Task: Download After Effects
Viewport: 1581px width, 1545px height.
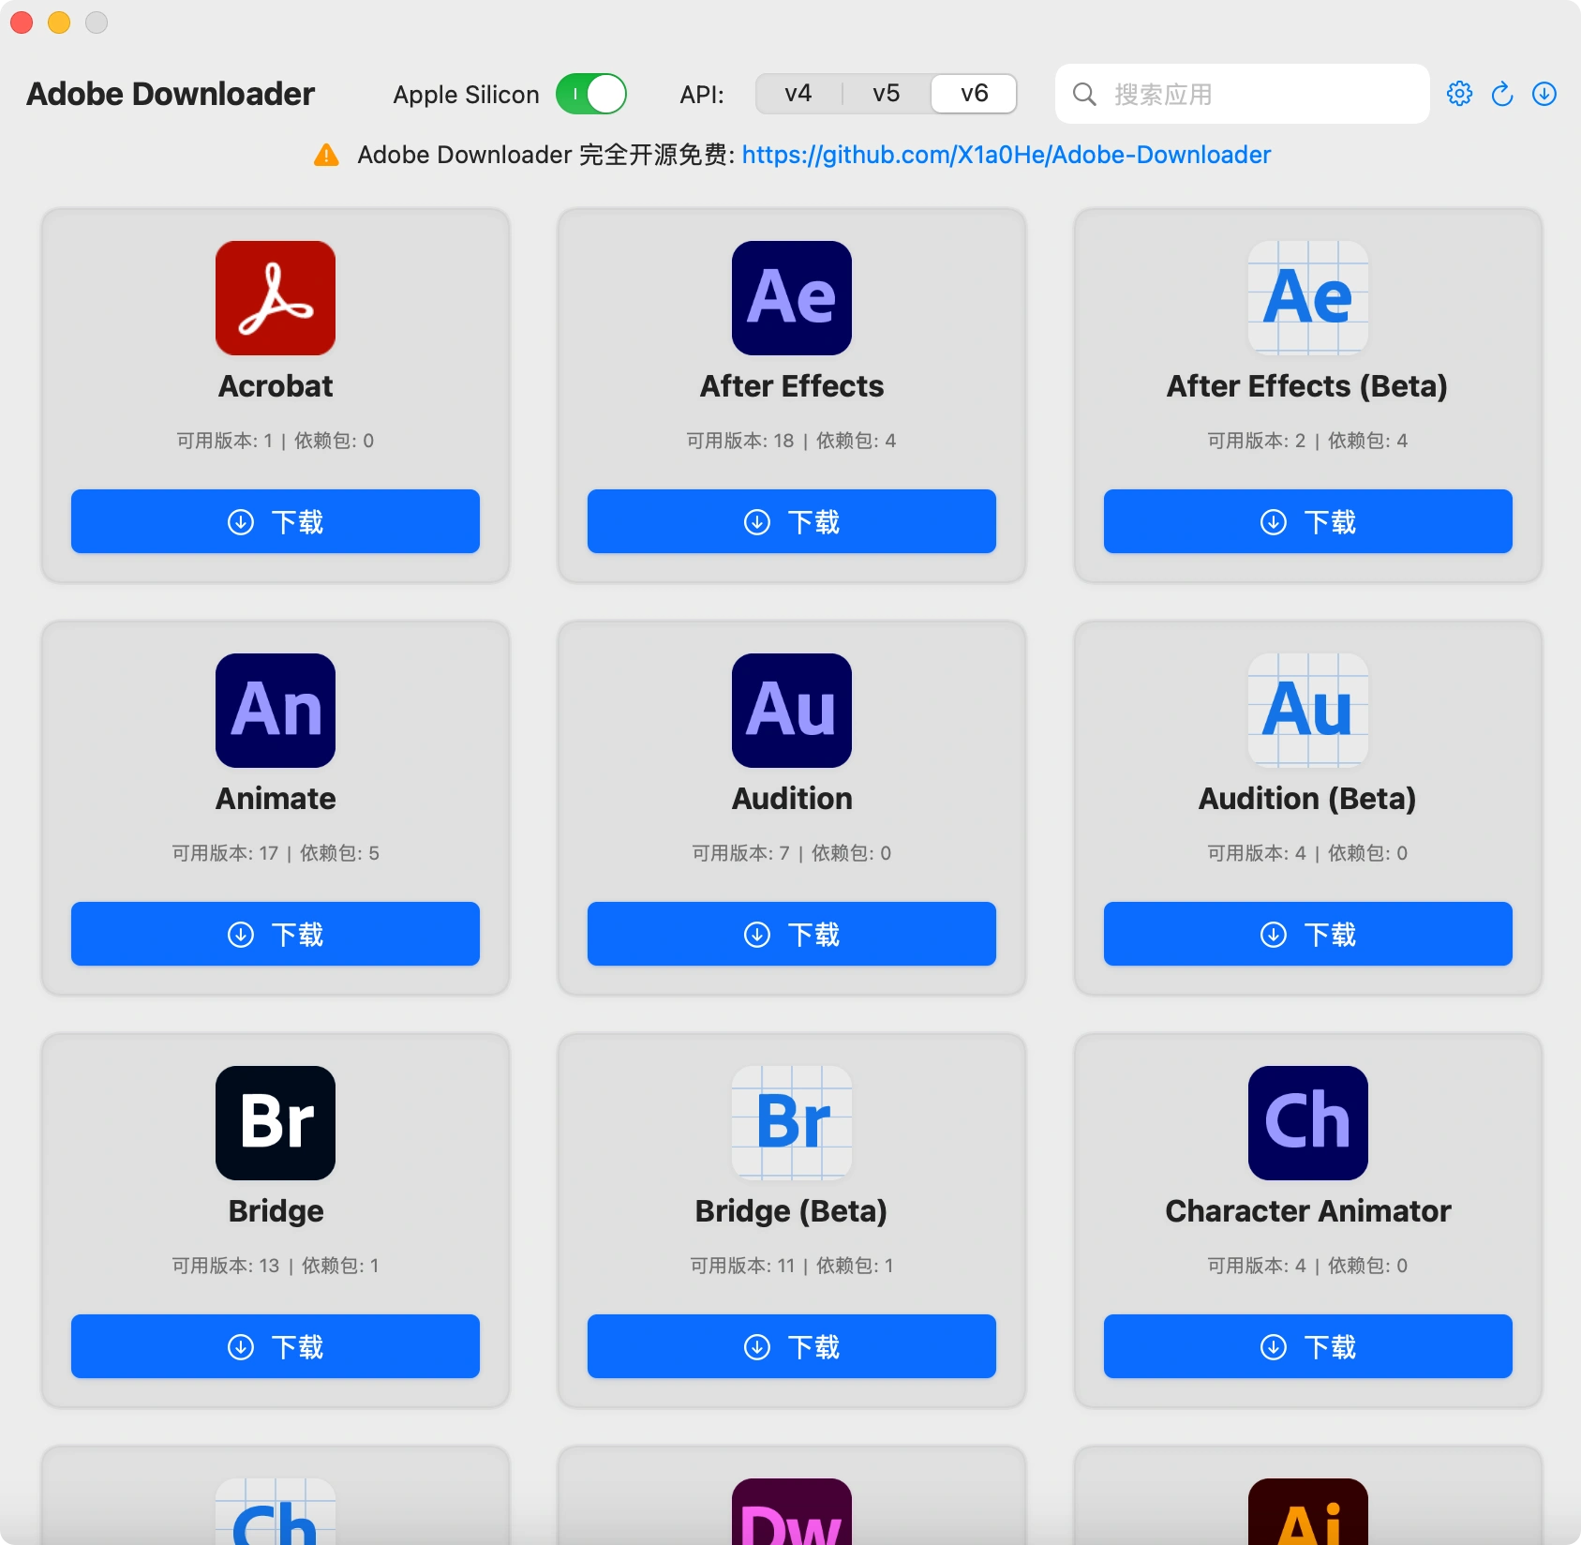Action: pyautogui.click(x=792, y=521)
